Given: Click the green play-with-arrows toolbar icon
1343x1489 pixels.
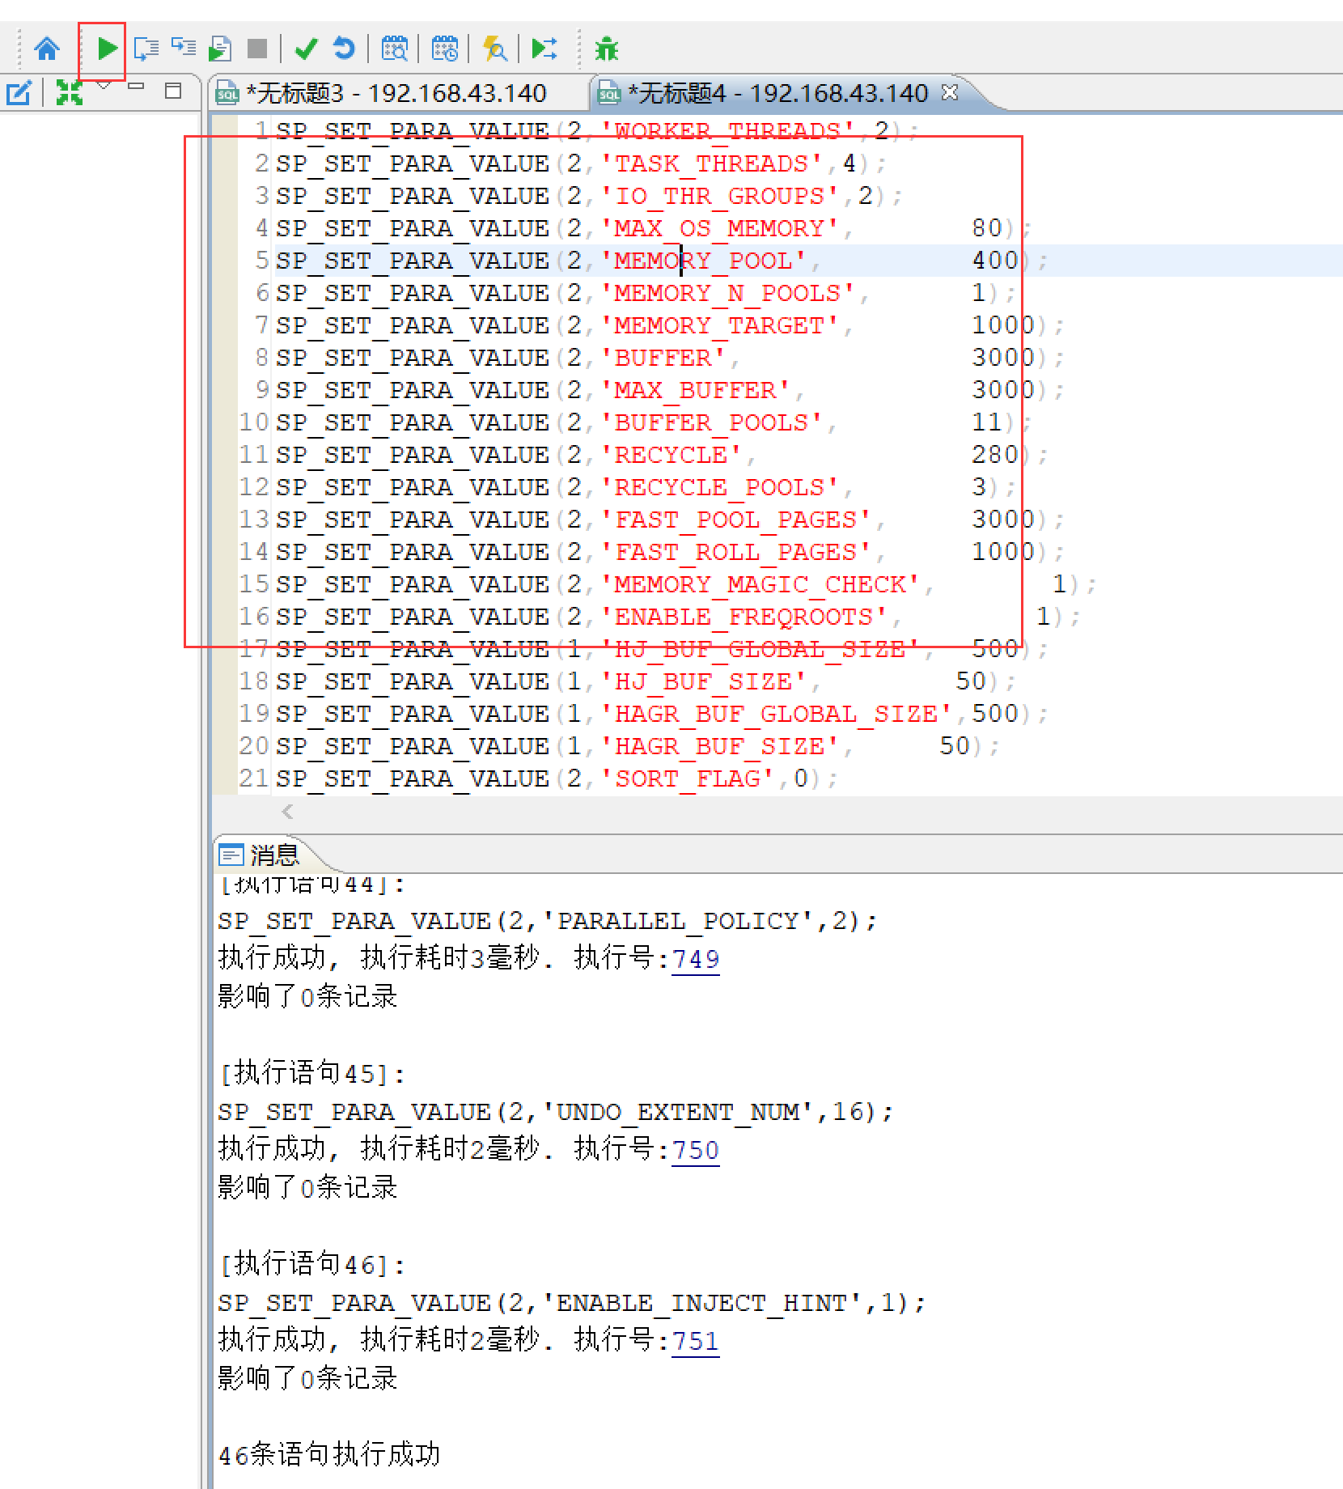Looking at the screenshot, I should 544,49.
